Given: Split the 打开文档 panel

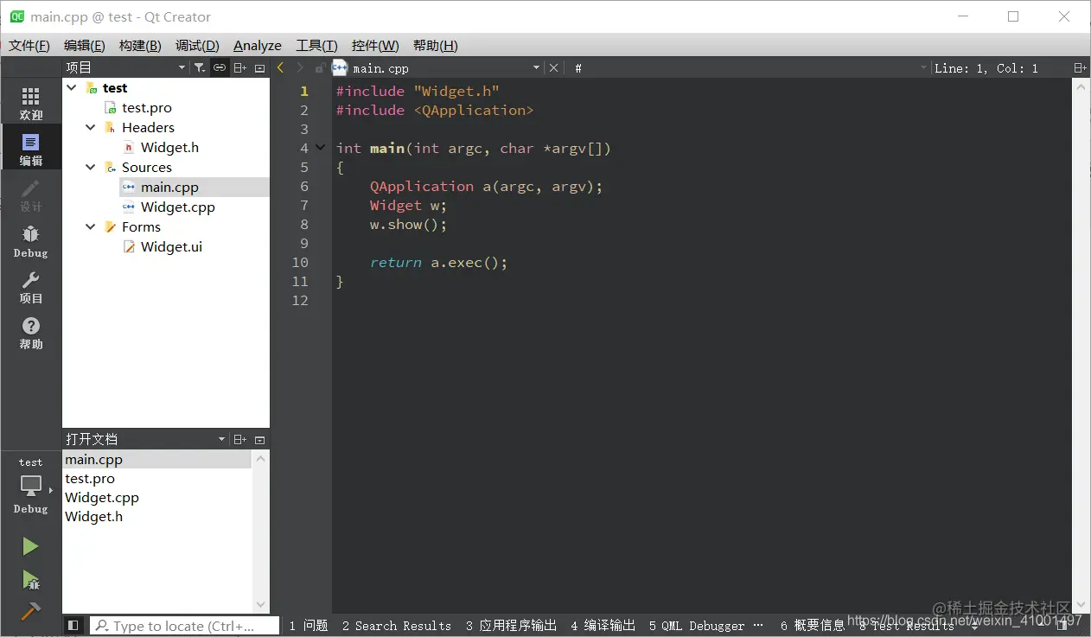Looking at the screenshot, I should point(240,439).
